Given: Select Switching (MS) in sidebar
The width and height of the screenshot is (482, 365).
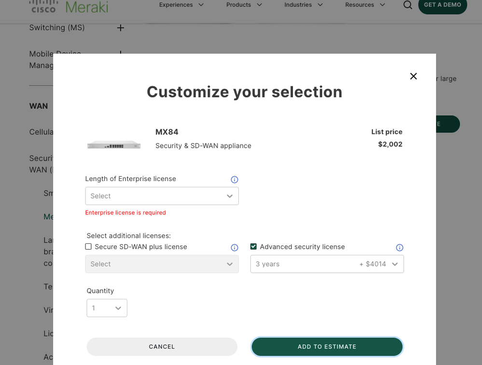Looking at the screenshot, I should click(57, 28).
